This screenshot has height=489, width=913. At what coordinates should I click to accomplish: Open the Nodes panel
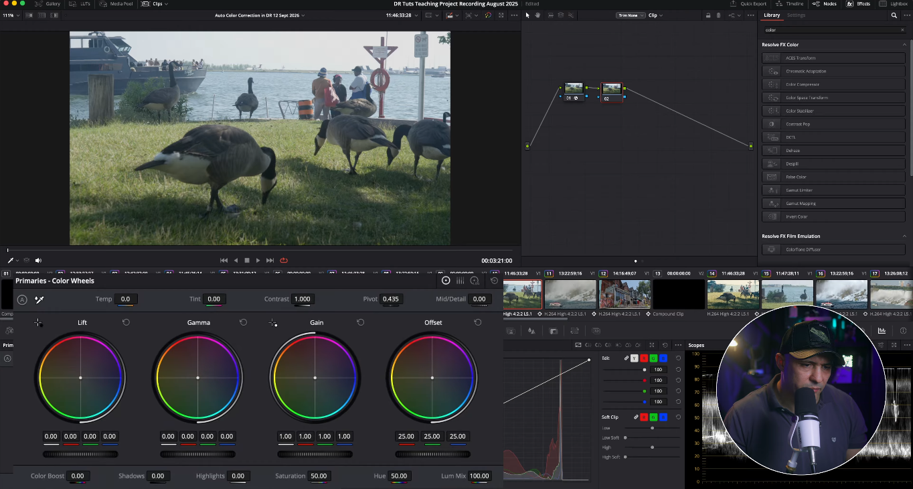pos(824,4)
